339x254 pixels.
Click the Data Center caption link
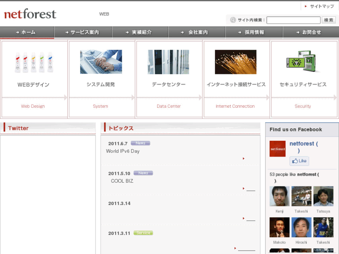pyautogui.click(x=169, y=106)
